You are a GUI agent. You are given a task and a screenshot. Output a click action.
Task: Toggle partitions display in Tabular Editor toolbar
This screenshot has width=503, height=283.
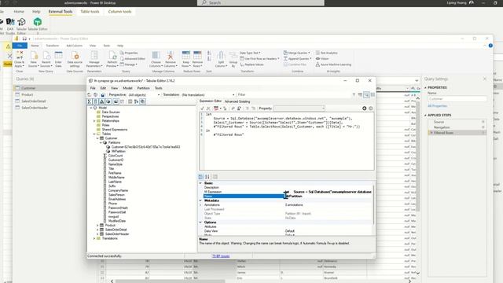108,101
